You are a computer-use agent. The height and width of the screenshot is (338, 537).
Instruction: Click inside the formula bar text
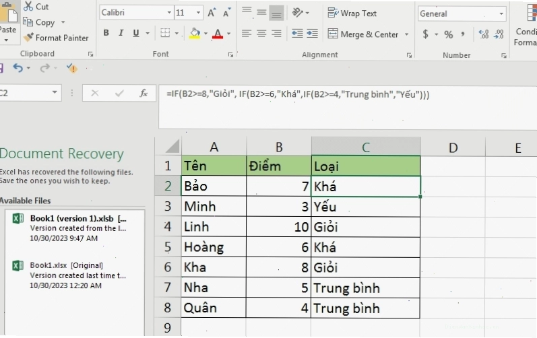click(x=298, y=94)
